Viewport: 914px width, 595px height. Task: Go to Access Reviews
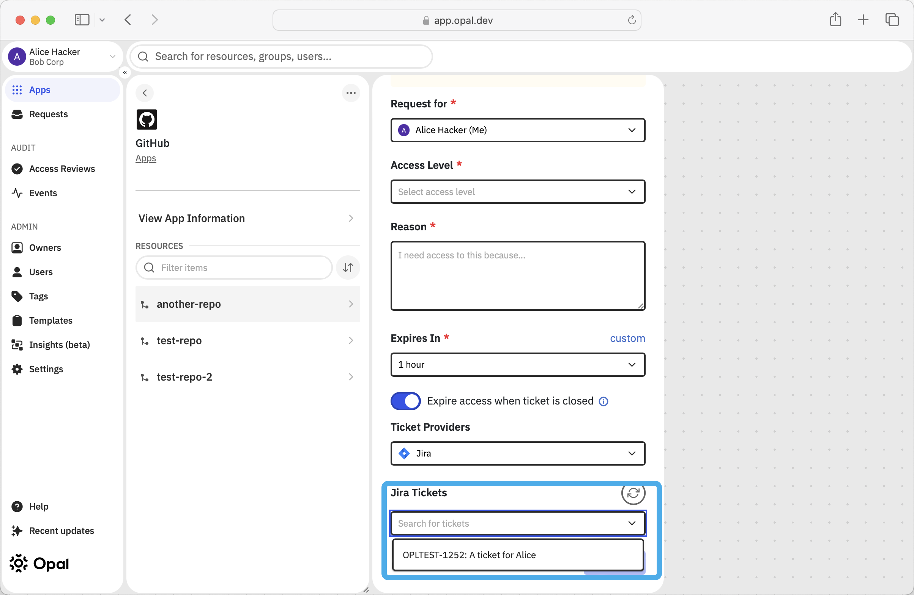(x=63, y=168)
